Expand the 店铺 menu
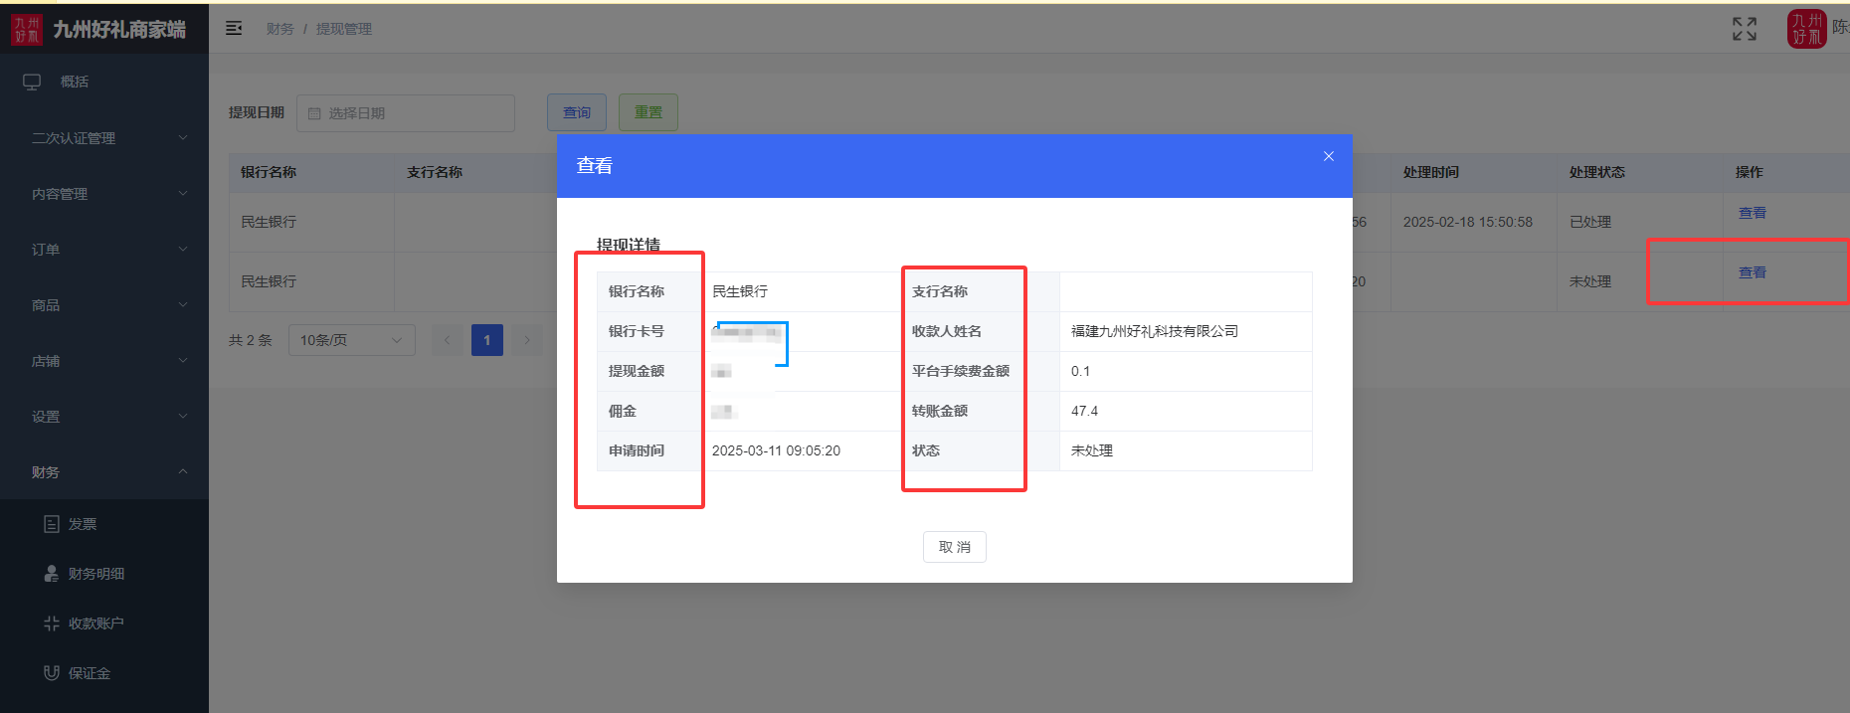This screenshot has width=1850, height=713. tap(104, 361)
